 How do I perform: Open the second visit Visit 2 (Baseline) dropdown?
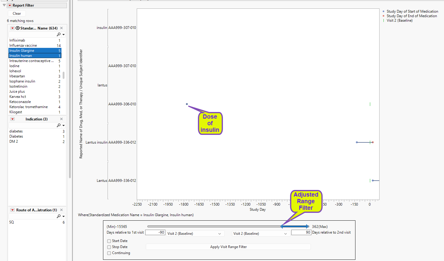(261, 234)
